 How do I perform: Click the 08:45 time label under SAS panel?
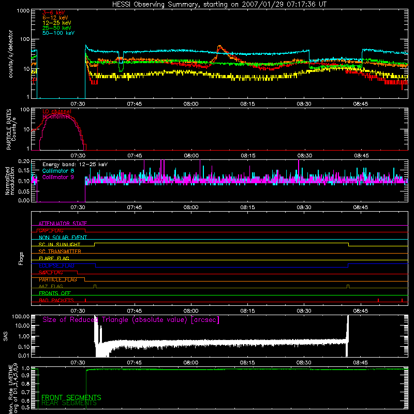pyautogui.click(x=360, y=363)
